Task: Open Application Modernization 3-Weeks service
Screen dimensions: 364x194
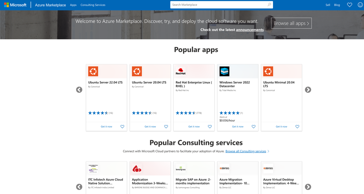Action: pyautogui.click(x=150, y=182)
